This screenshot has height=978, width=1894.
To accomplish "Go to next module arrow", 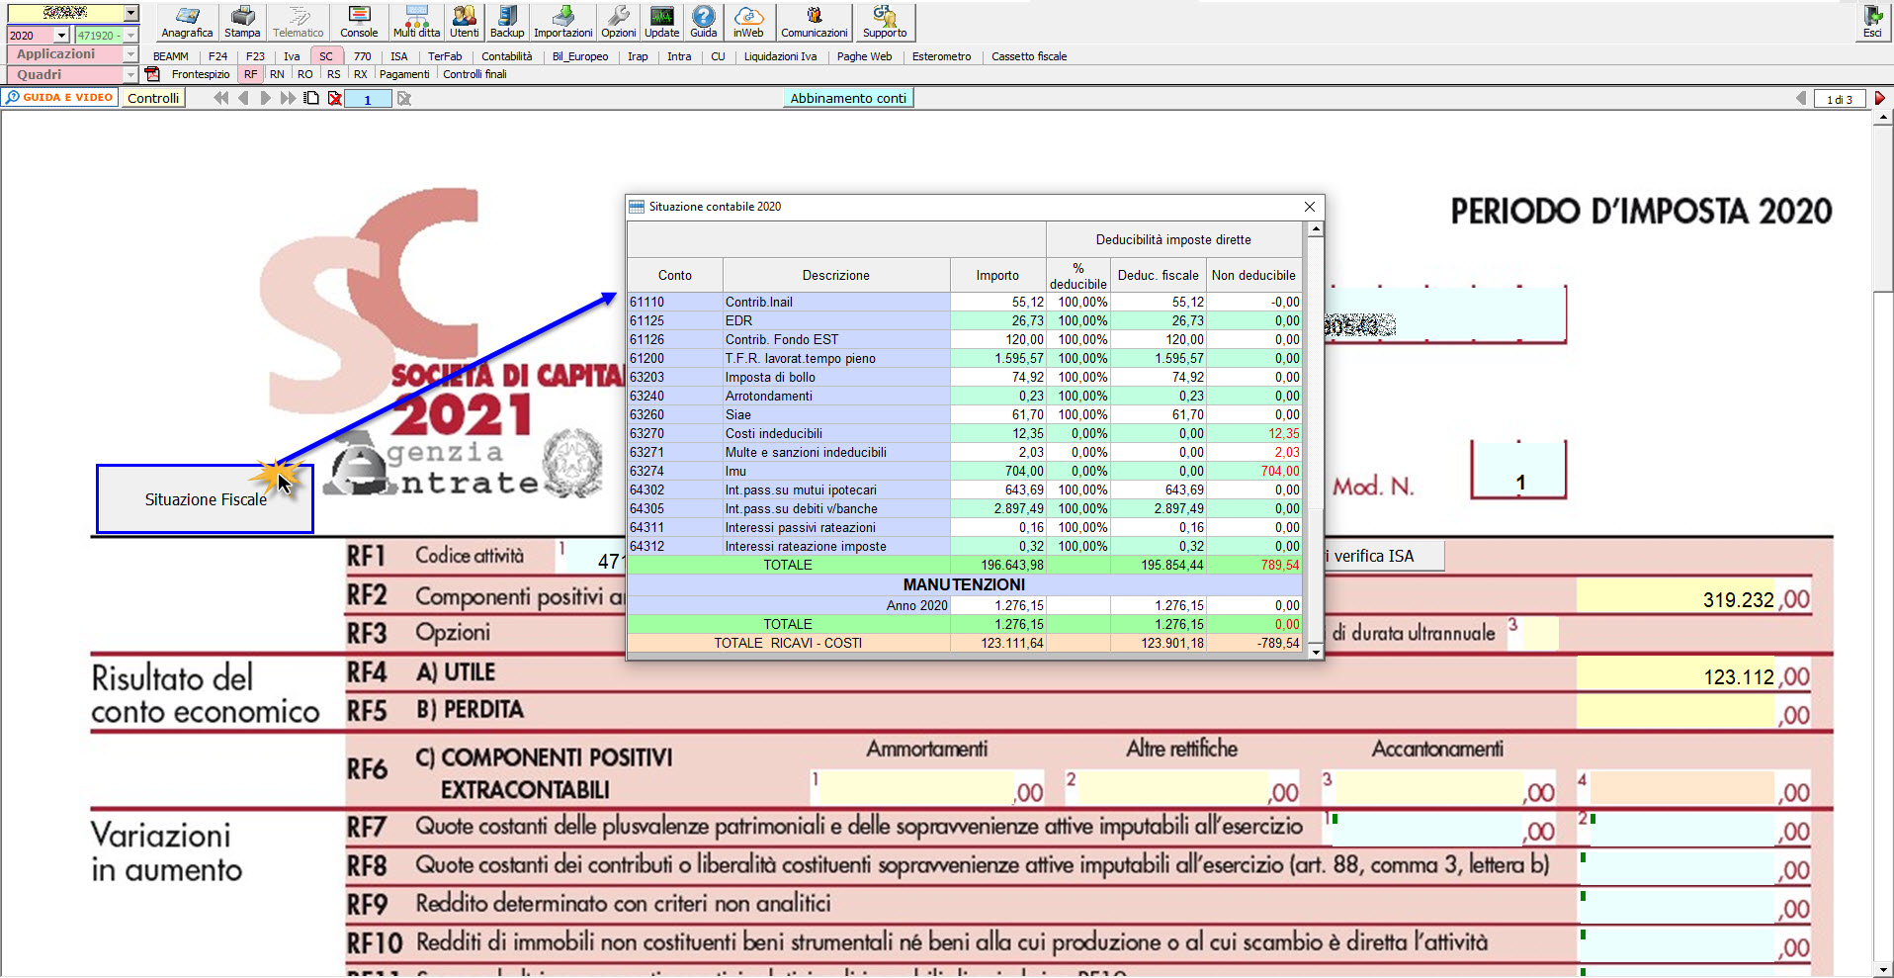I will point(265,98).
